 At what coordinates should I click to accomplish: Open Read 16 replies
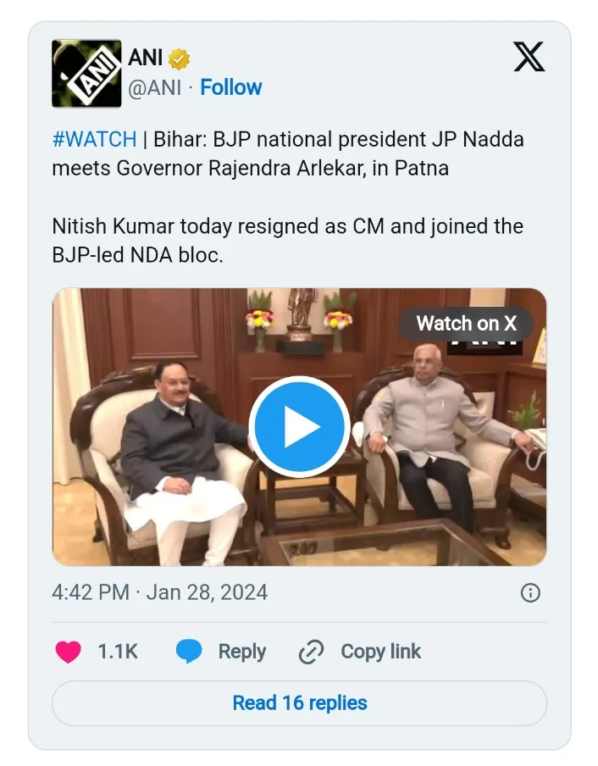(300, 703)
